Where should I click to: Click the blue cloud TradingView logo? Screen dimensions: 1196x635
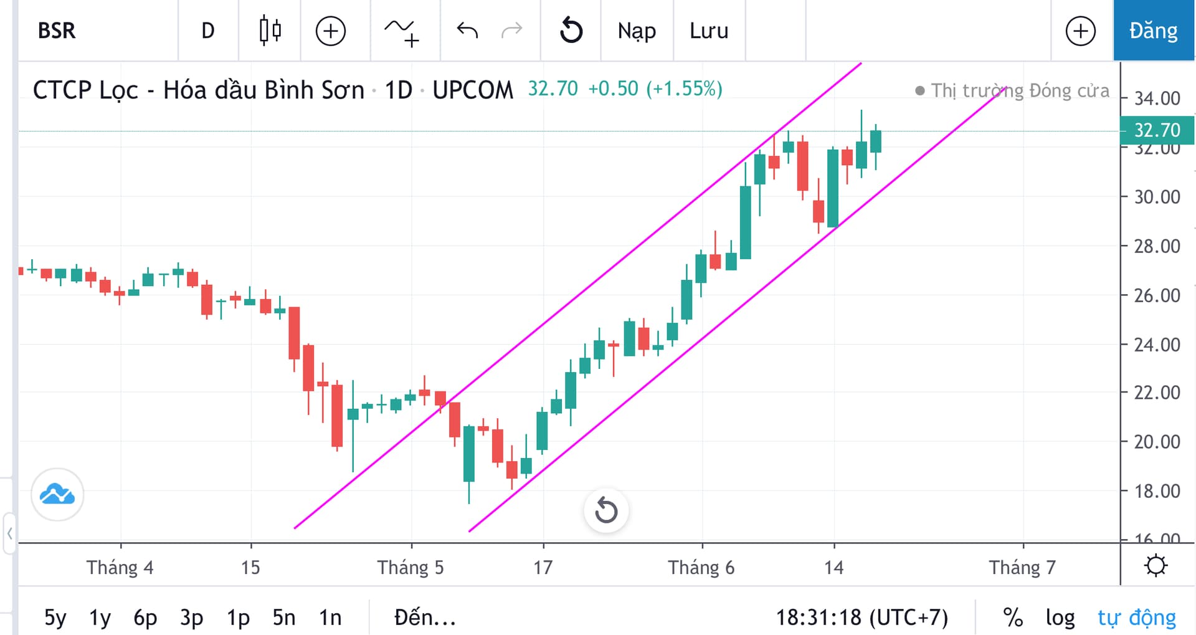point(57,495)
